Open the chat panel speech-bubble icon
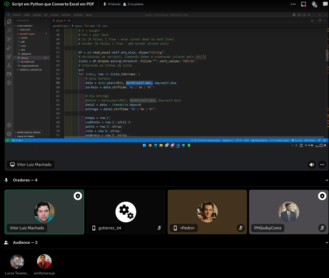The height and width of the screenshot is (278, 329). [x=325, y=4]
